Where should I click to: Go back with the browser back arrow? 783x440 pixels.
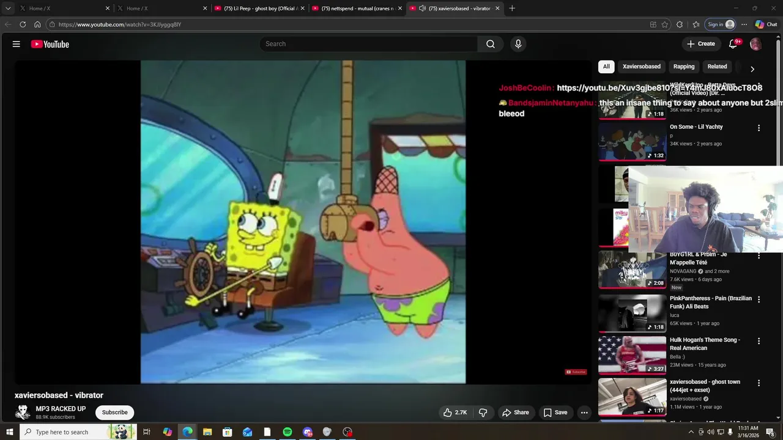coord(8,24)
